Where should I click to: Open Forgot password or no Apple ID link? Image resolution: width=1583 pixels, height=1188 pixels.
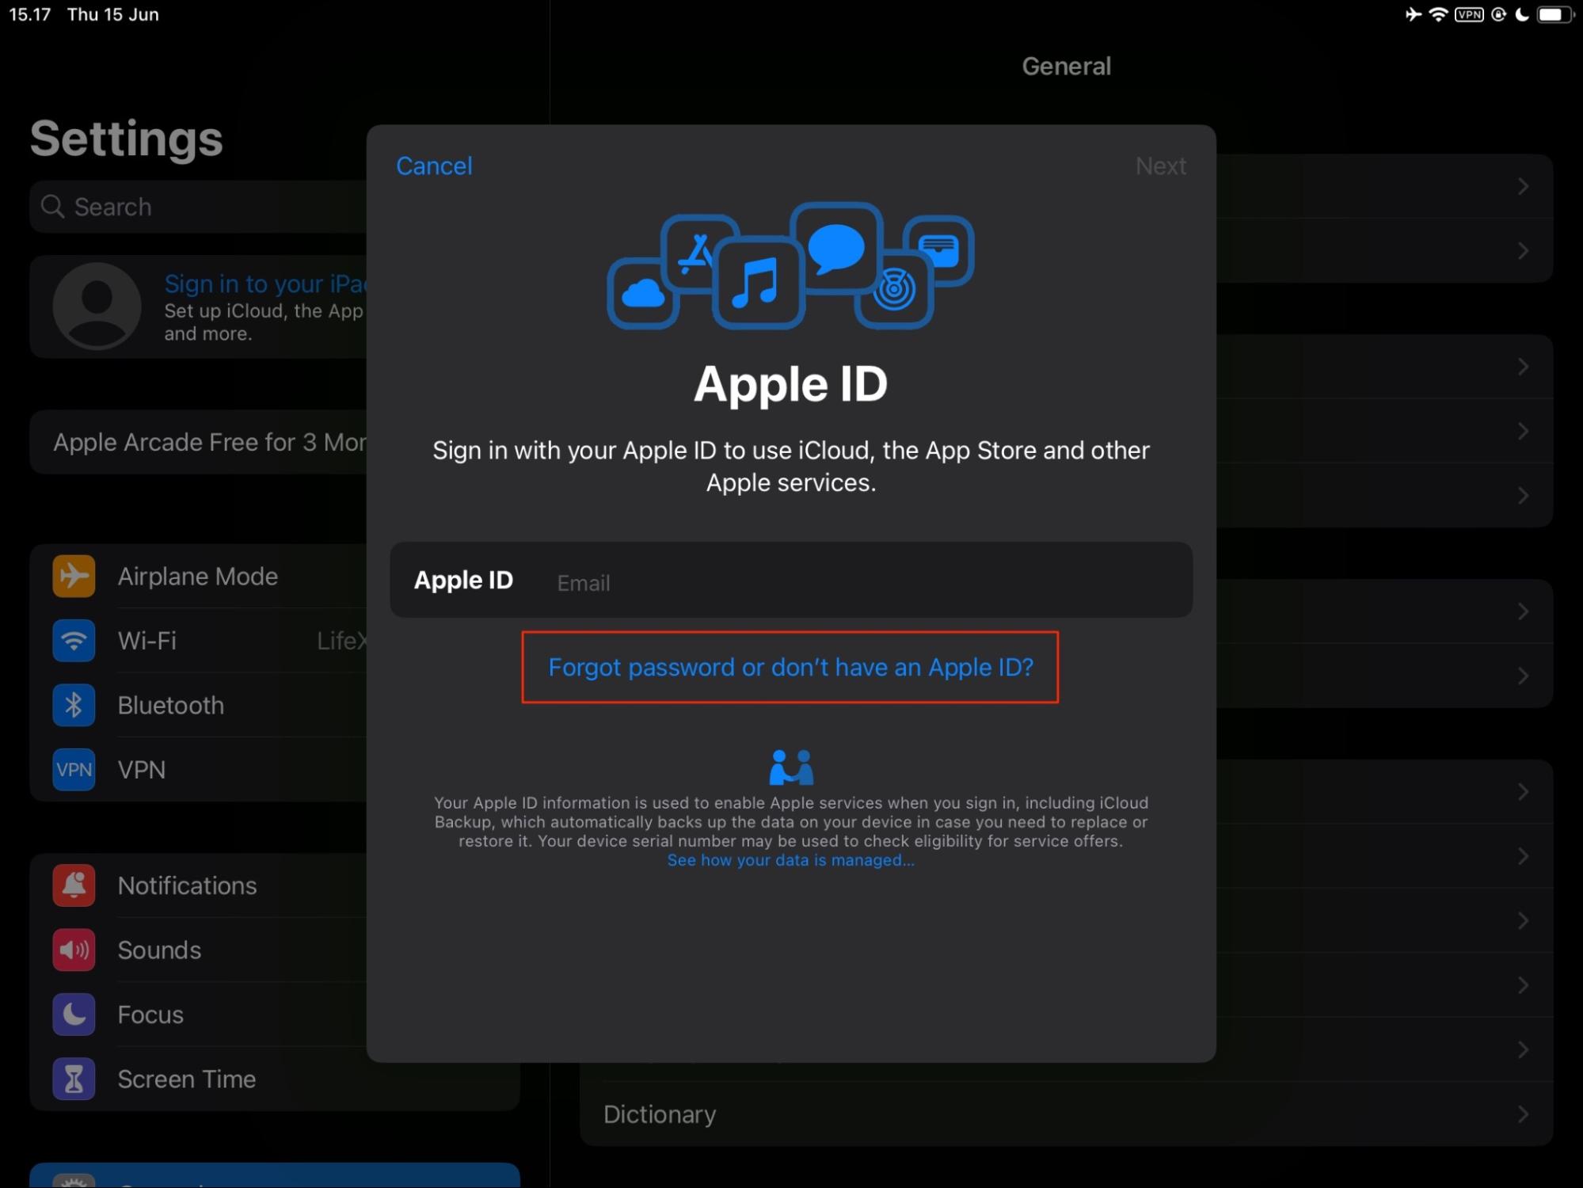790,667
